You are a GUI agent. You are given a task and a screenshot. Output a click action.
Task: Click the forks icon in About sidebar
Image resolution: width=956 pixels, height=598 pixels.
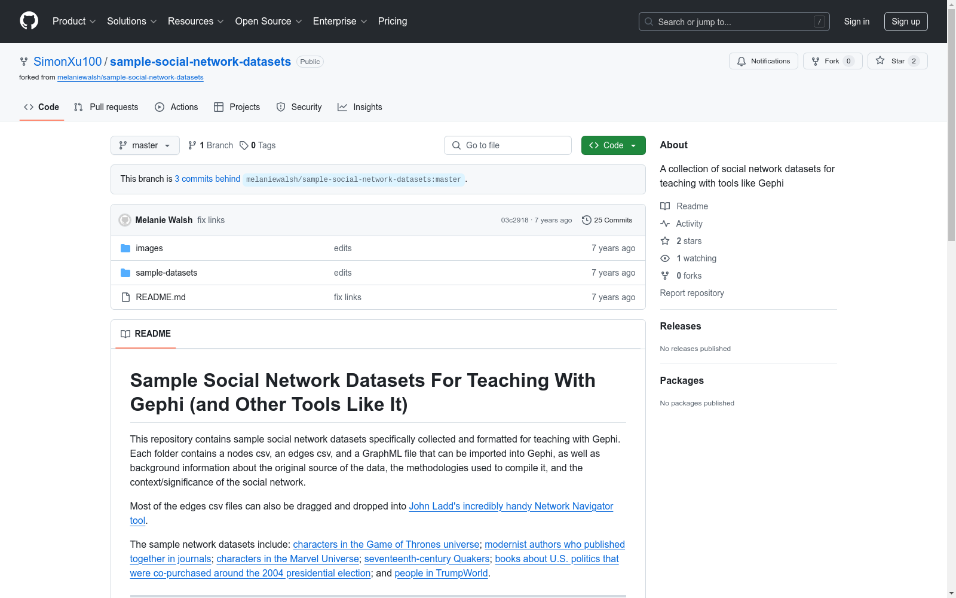coord(665,276)
